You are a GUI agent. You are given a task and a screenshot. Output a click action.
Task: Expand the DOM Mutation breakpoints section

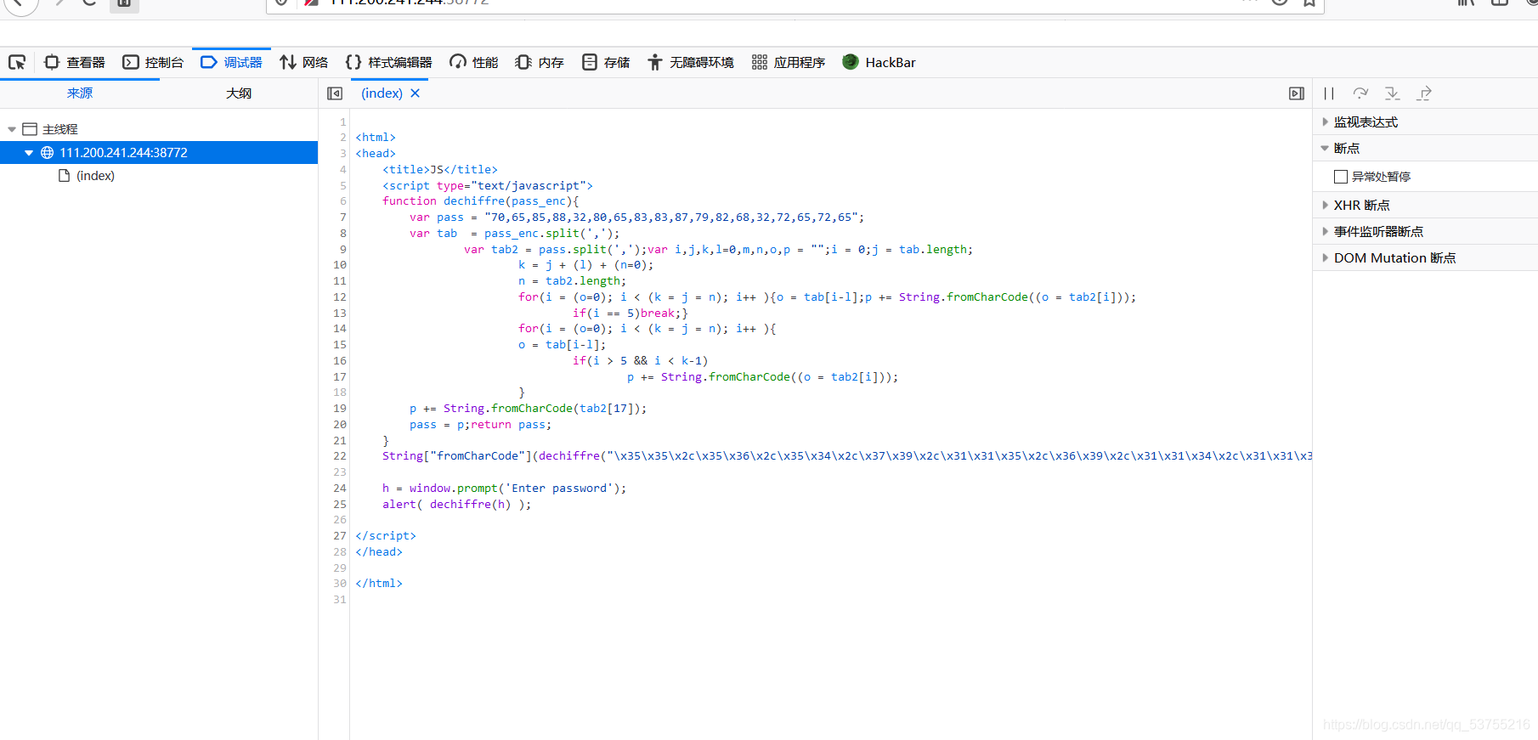coord(1425,258)
